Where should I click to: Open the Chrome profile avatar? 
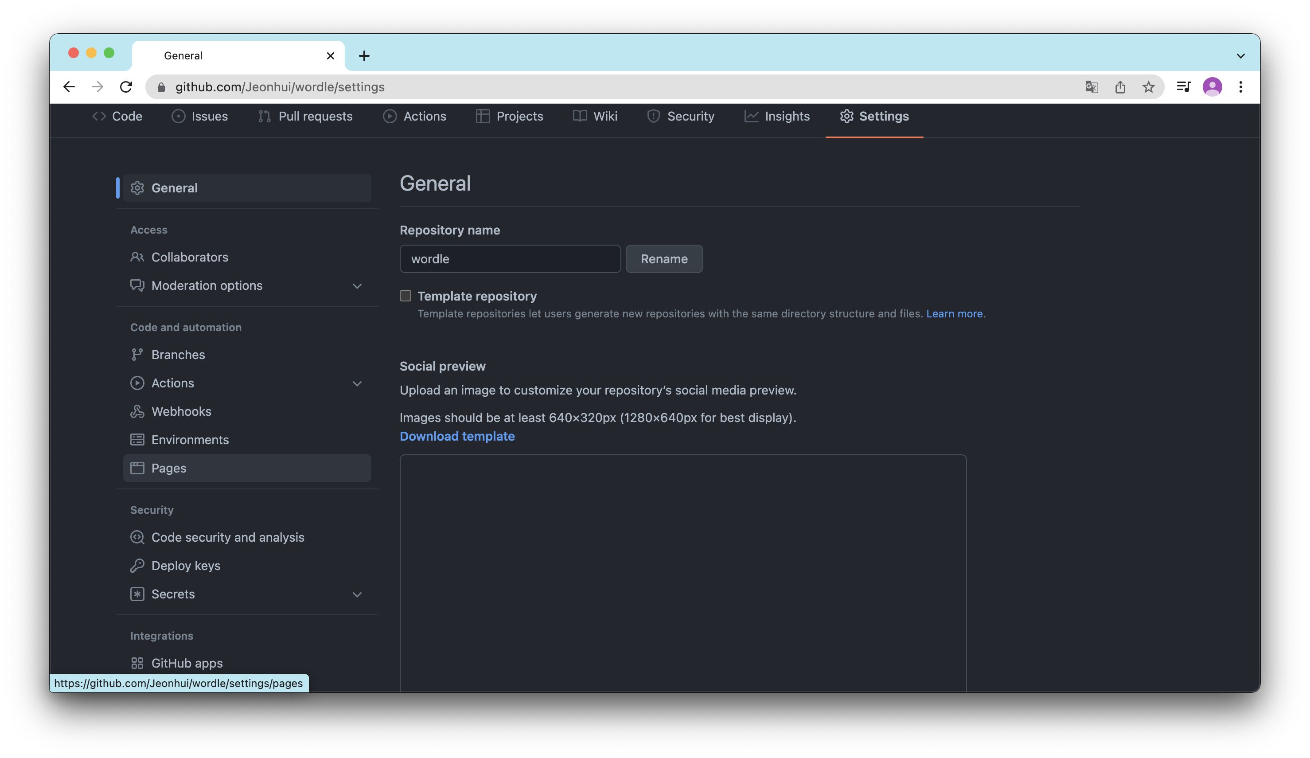coord(1212,87)
